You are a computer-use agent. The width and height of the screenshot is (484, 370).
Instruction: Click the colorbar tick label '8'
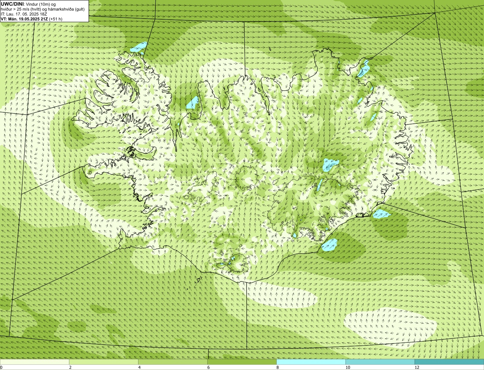pyautogui.click(x=278, y=367)
